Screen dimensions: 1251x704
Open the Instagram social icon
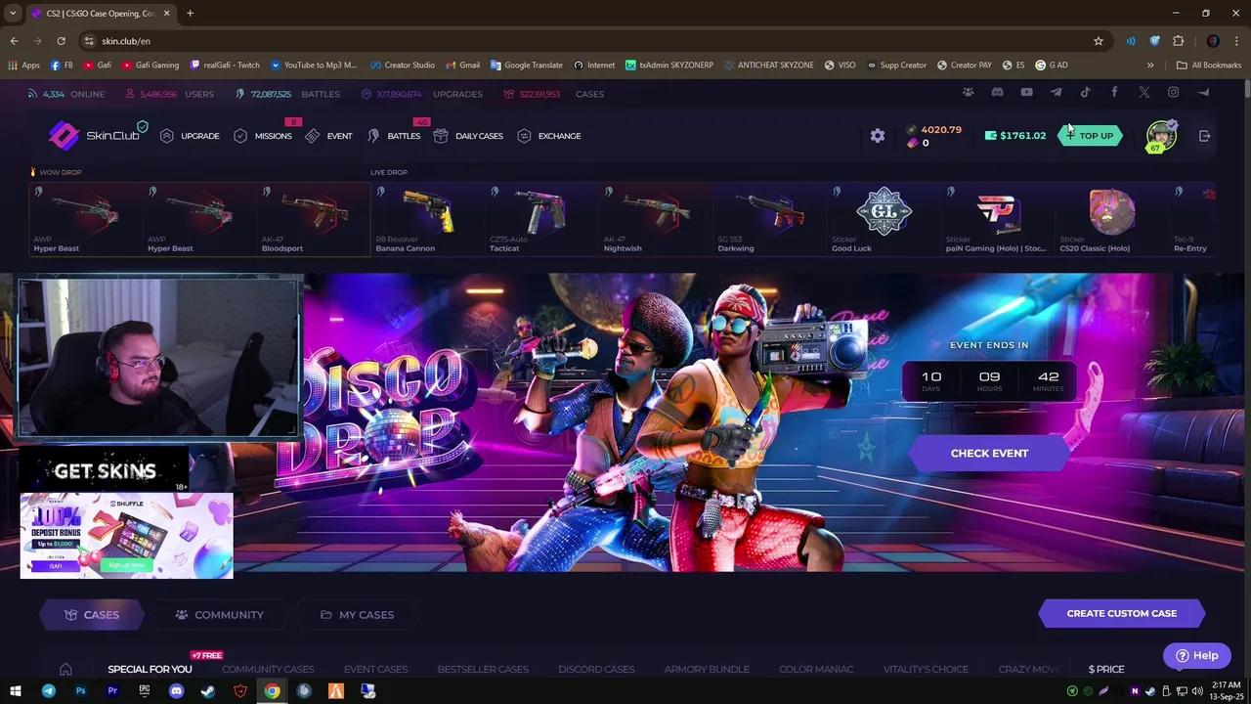point(1173,93)
